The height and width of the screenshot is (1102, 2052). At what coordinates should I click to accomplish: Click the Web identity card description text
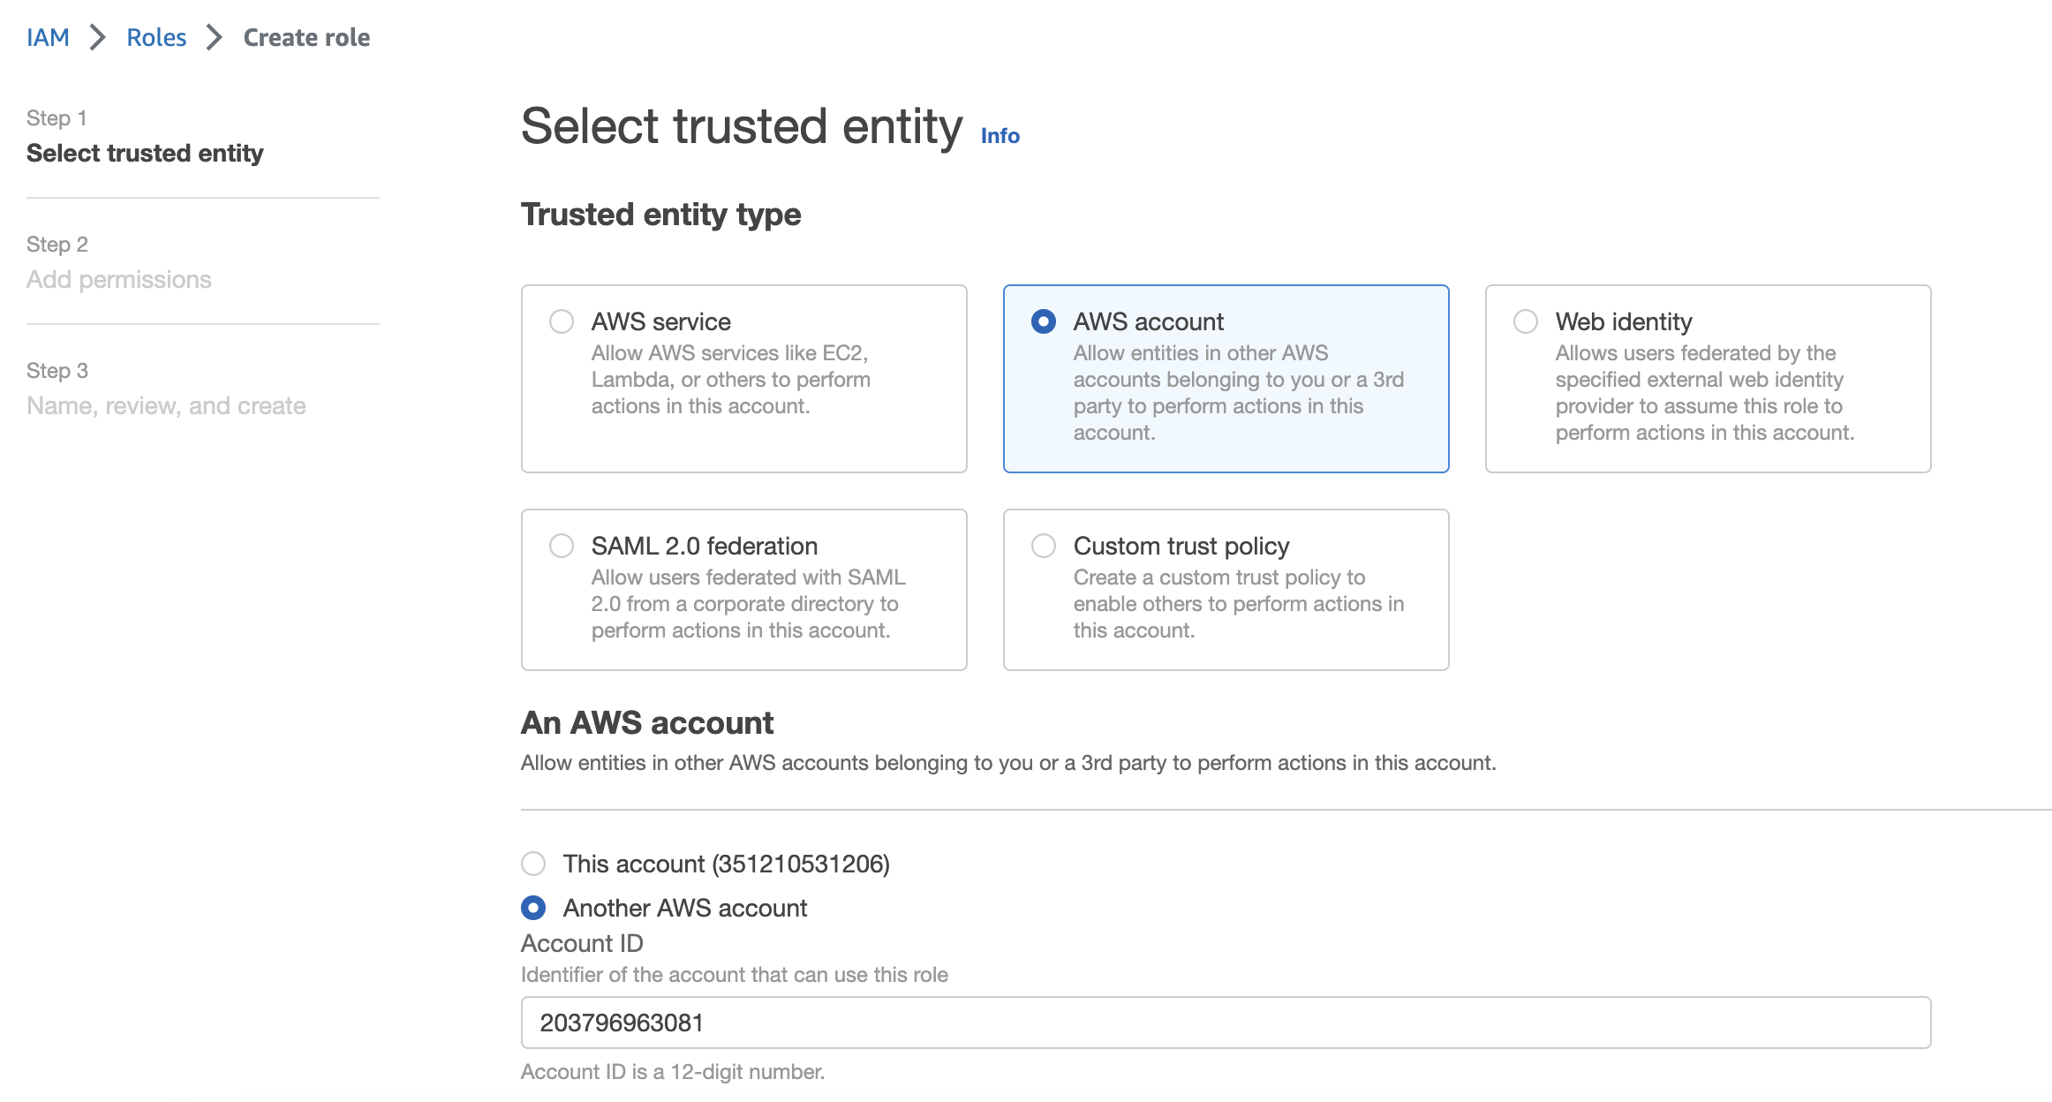(1705, 393)
